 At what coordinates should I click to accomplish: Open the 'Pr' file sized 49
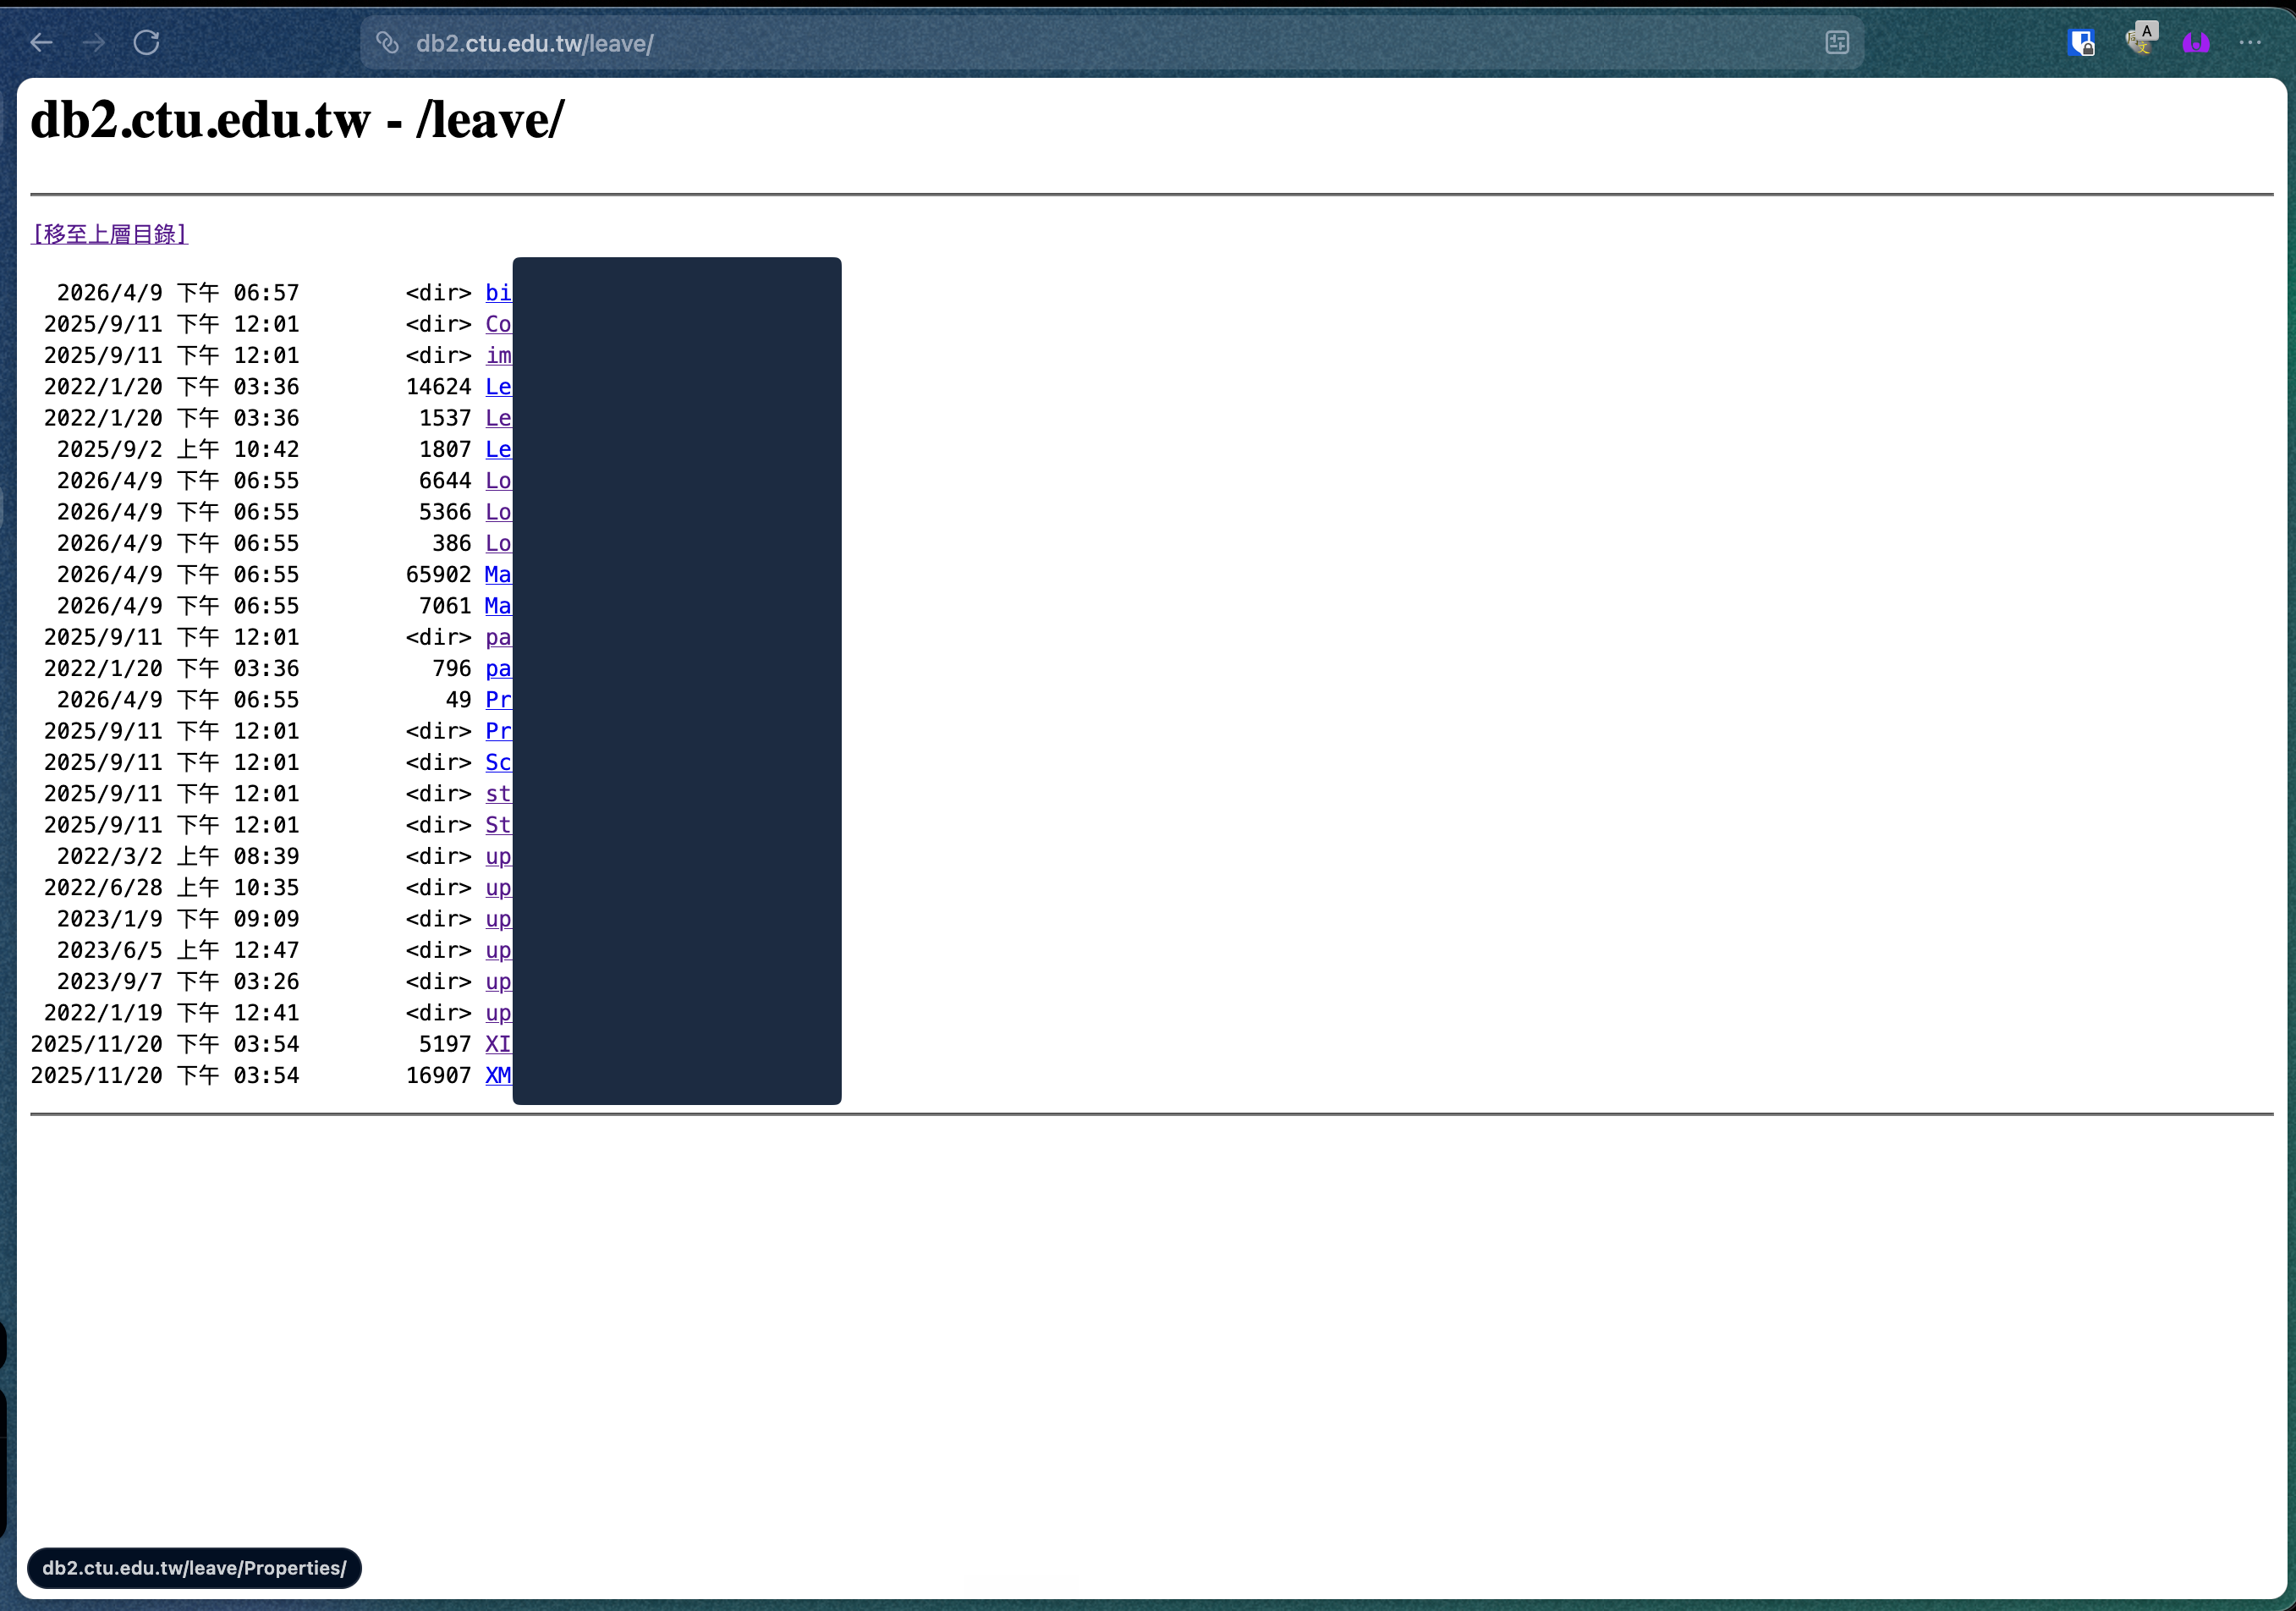coord(498,700)
